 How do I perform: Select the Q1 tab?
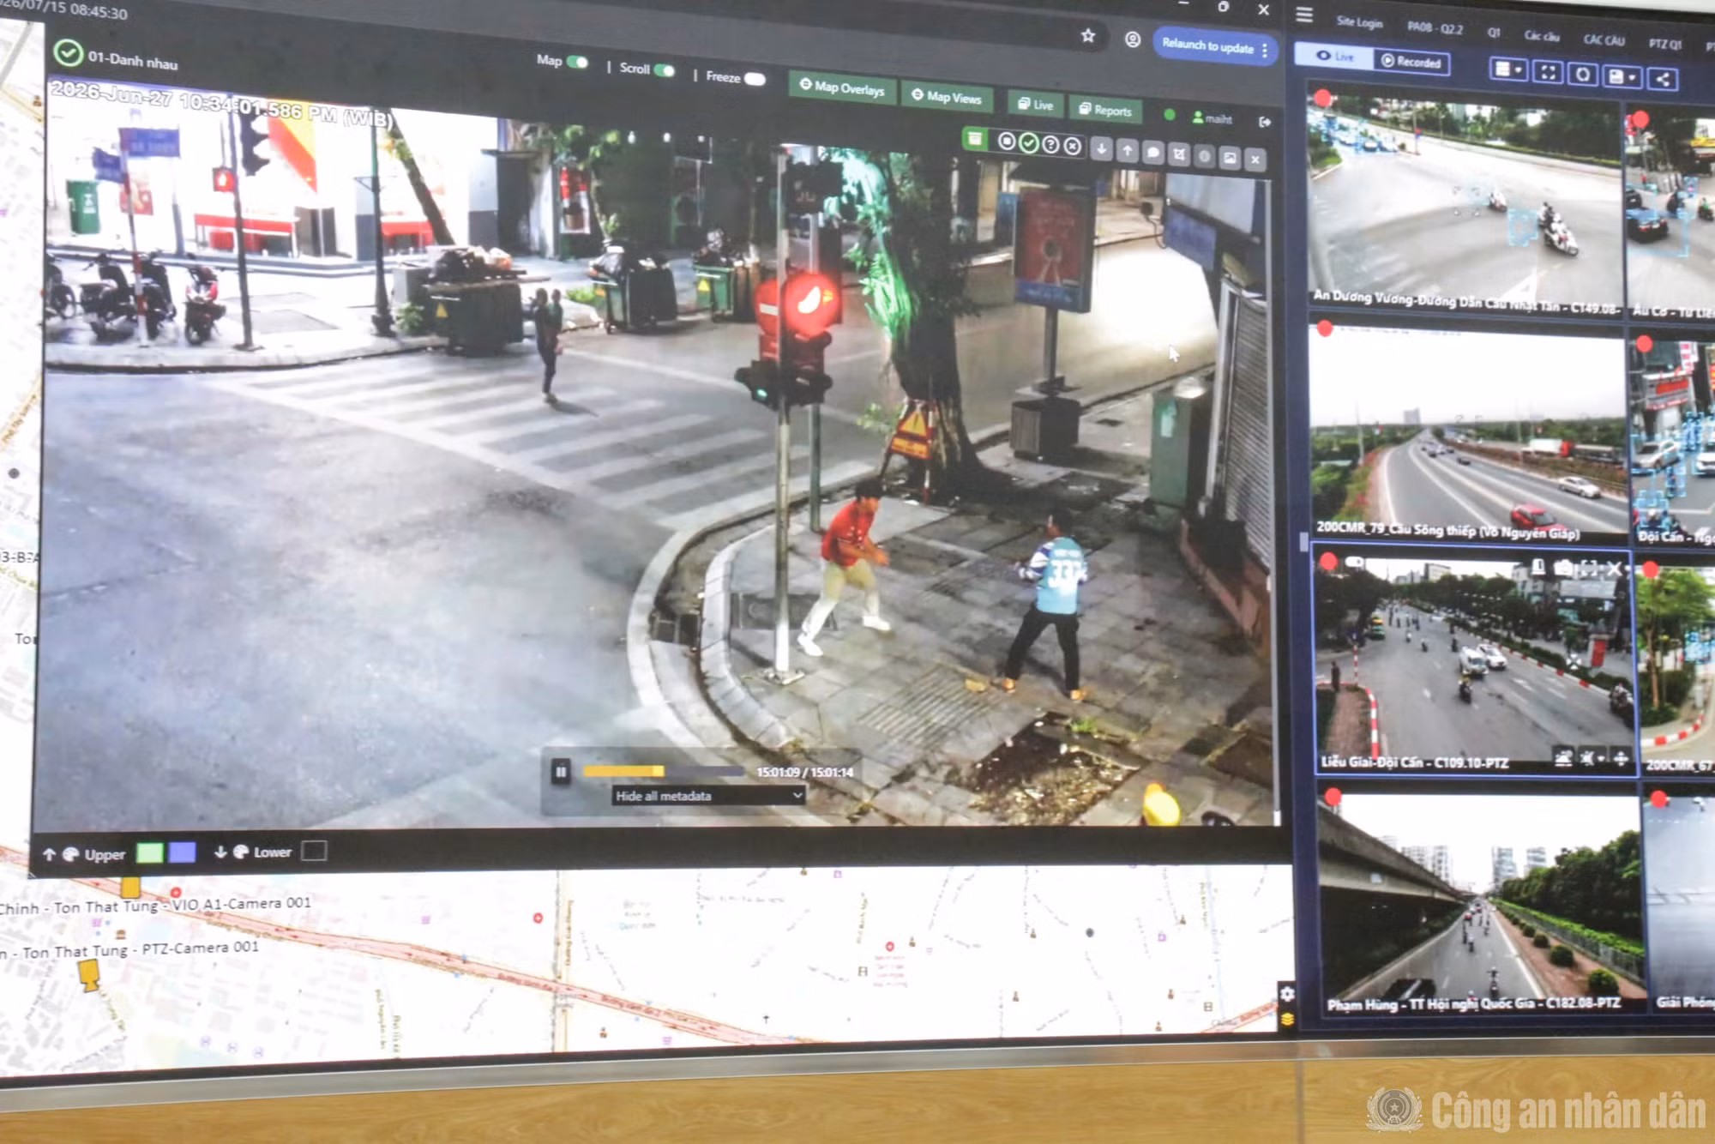point(1494,33)
